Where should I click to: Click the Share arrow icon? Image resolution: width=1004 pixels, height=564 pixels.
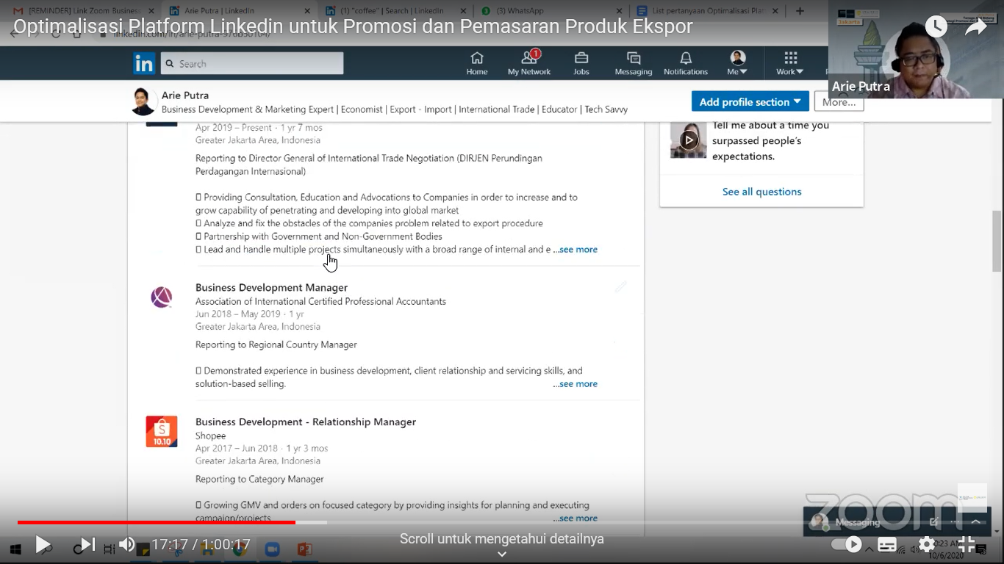(975, 26)
